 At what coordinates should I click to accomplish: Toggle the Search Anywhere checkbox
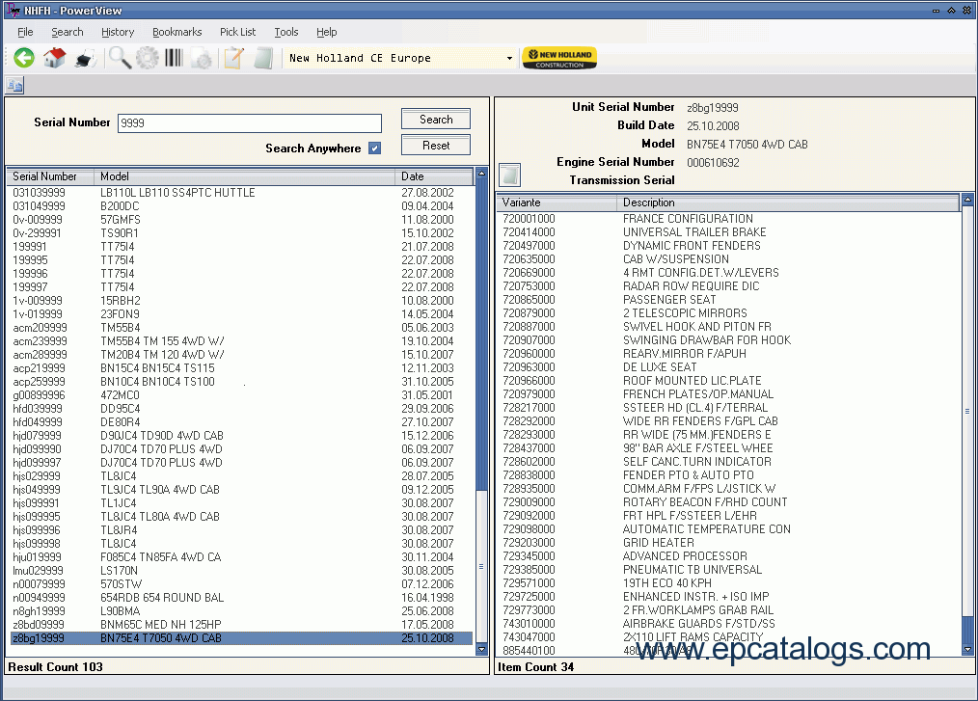pos(374,148)
